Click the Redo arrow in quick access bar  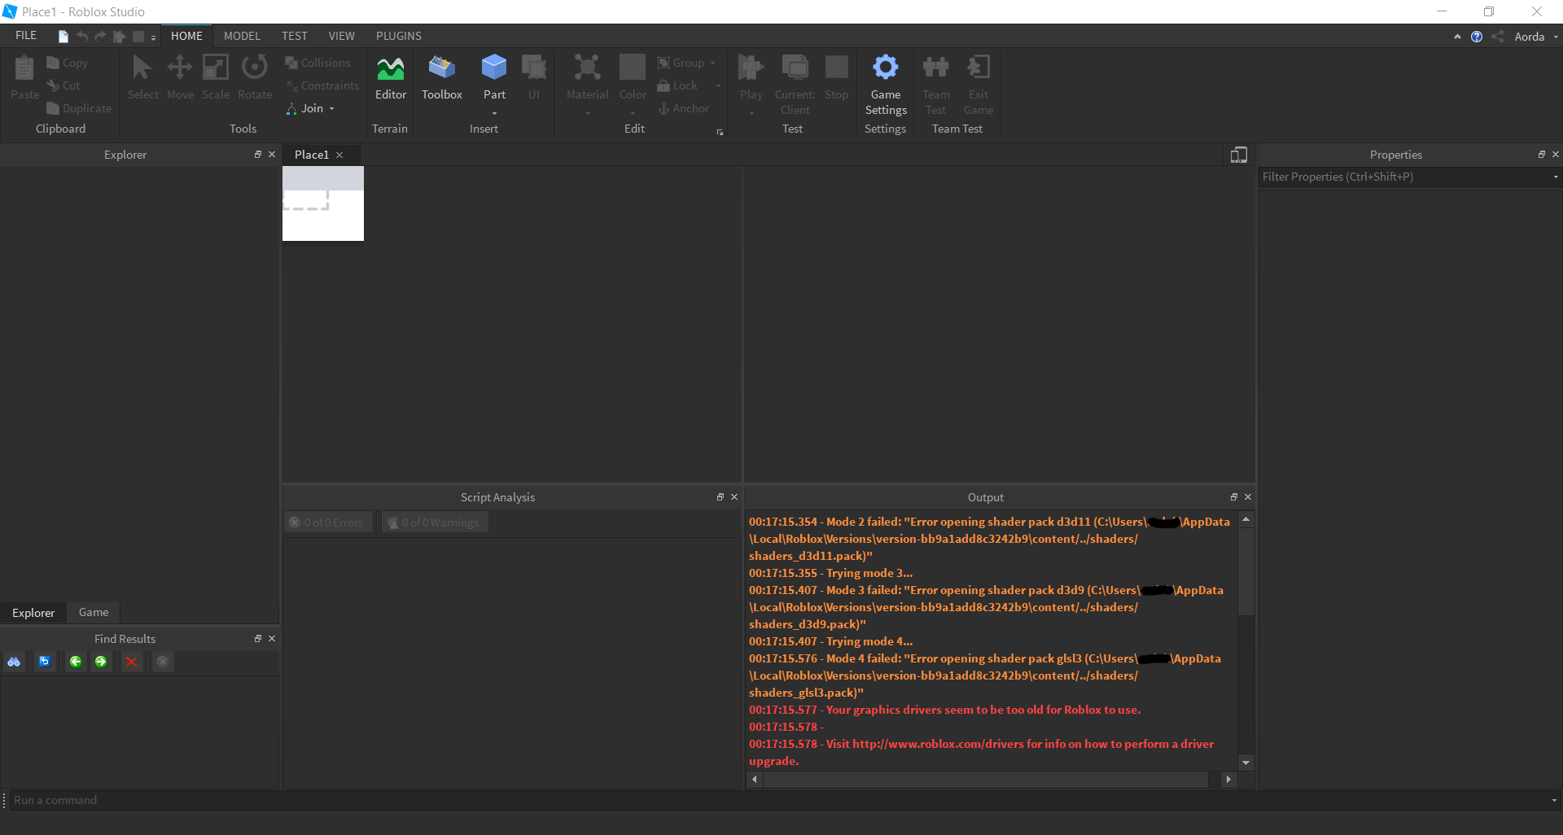pyautogui.click(x=100, y=37)
